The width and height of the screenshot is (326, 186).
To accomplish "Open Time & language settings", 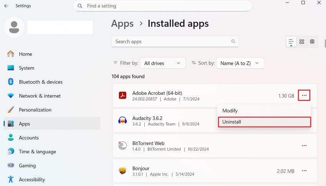I will (x=52, y=151).
